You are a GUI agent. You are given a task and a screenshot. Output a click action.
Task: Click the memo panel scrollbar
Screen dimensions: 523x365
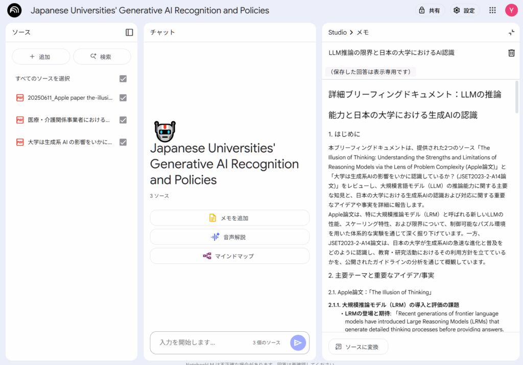click(x=517, y=98)
